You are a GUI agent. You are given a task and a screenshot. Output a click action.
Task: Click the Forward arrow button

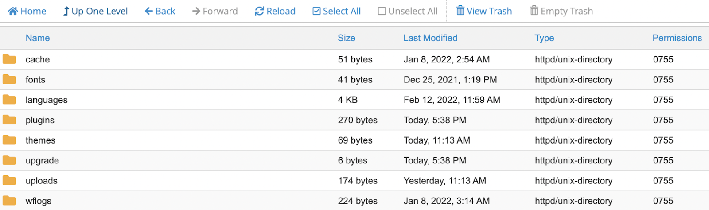(215, 11)
